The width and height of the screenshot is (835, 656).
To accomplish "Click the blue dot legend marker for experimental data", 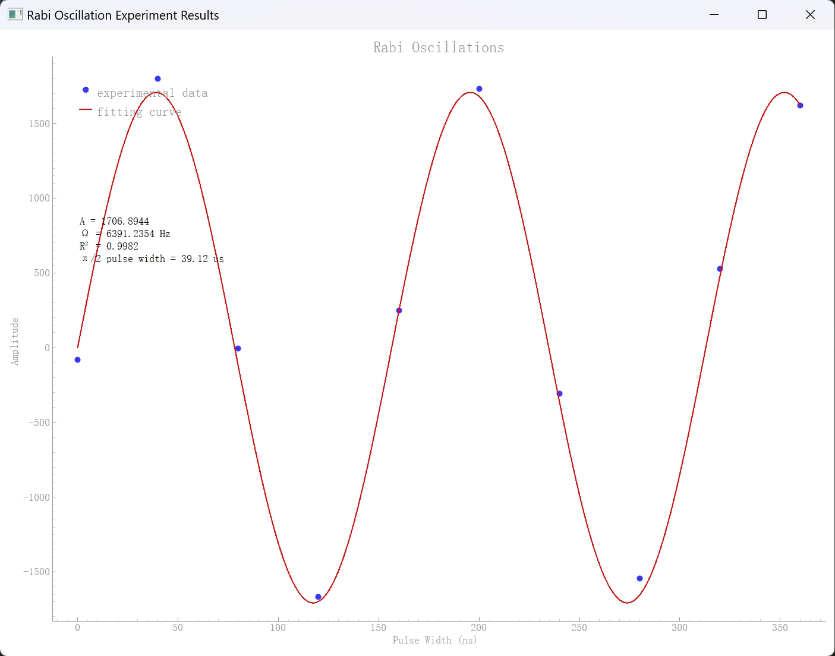I will pos(86,90).
